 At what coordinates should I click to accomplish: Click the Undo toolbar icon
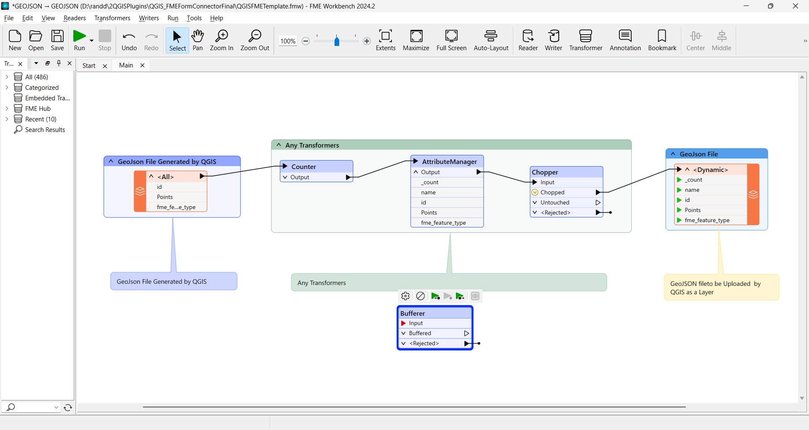129,40
